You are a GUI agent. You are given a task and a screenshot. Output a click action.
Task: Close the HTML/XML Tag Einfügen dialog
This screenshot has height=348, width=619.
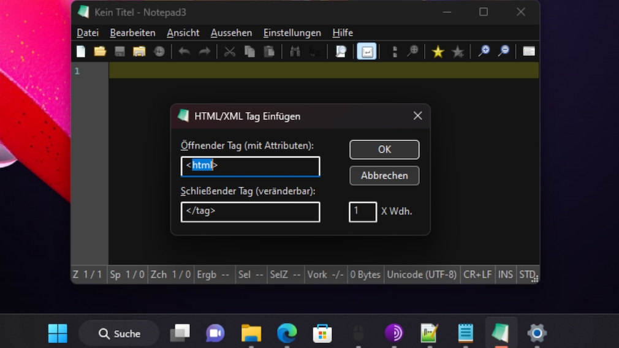pos(417,116)
